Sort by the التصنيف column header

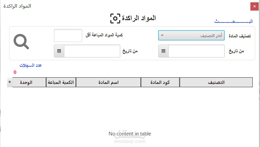coord(216,82)
